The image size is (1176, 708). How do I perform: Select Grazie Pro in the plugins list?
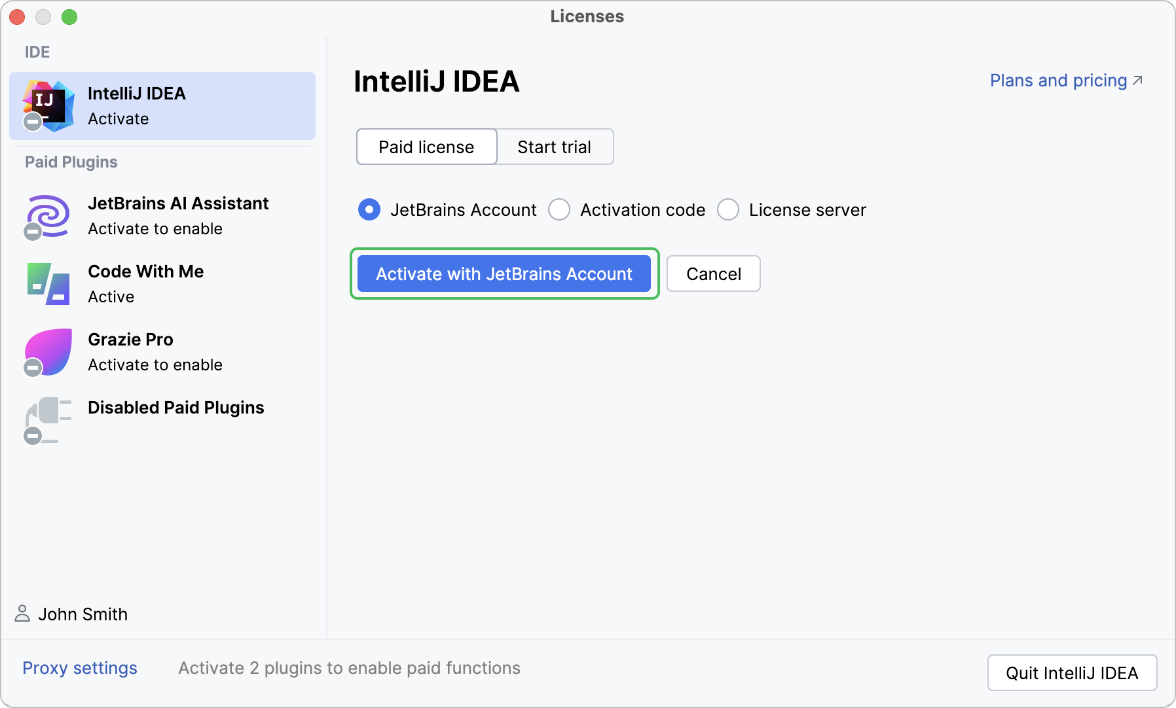point(155,352)
